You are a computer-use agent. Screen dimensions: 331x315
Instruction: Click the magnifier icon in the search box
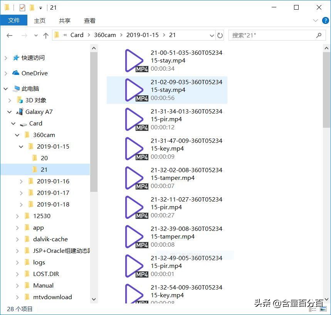(318, 35)
